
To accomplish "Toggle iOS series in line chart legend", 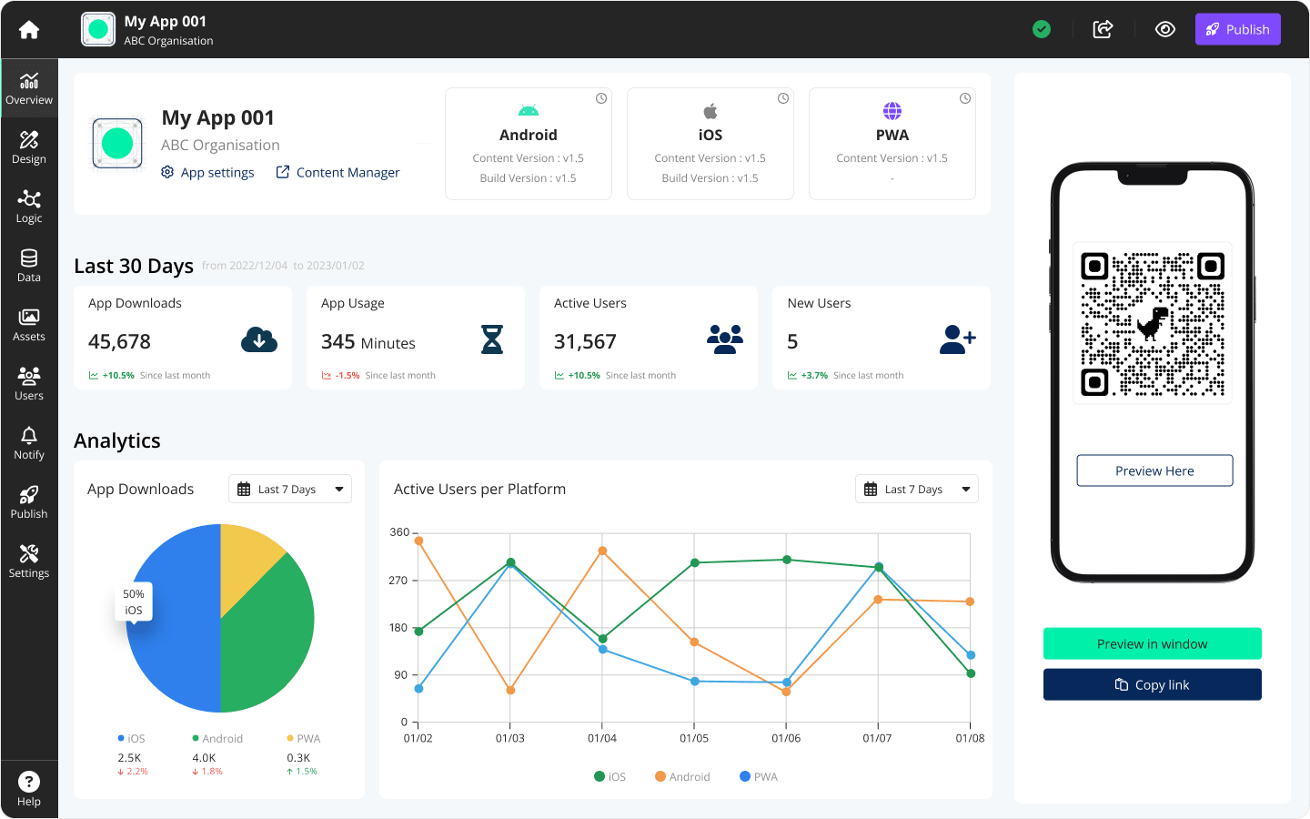I will 610,776.
